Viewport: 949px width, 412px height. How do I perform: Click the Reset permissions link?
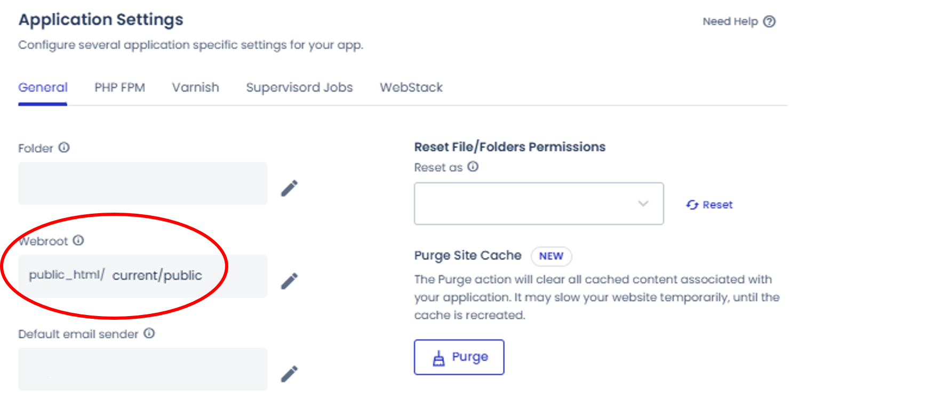pos(709,205)
